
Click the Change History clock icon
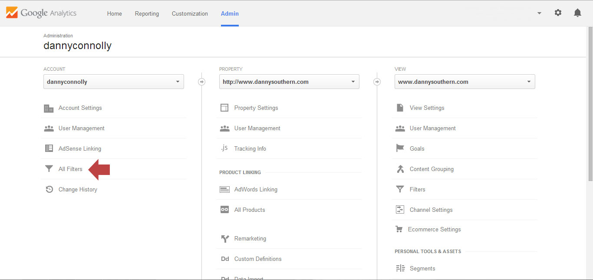49,189
